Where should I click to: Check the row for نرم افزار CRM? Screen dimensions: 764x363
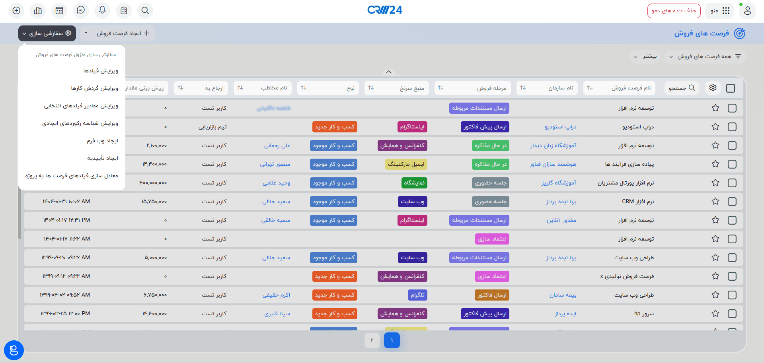pos(732,202)
